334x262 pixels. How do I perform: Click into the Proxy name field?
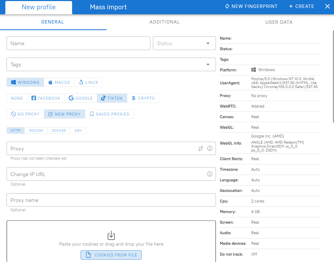pyautogui.click(x=111, y=200)
